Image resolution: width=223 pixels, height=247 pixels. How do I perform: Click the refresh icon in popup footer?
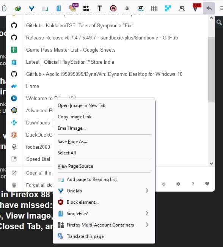(x=163, y=184)
